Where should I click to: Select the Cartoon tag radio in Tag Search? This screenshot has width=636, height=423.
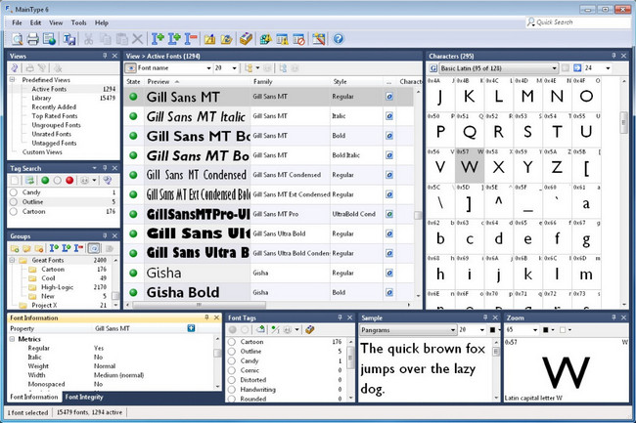click(14, 211)
